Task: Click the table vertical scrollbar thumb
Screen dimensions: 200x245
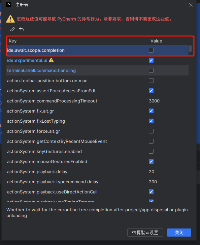Action: pos(190,49)
